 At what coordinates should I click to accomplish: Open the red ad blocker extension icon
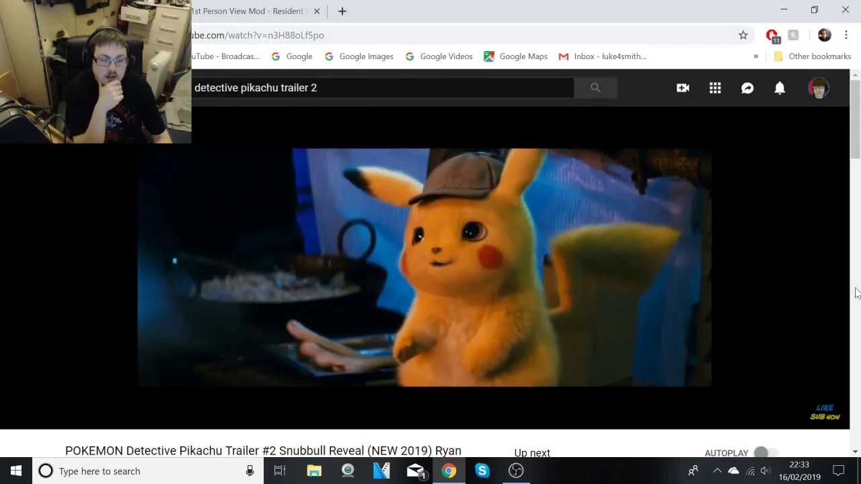coord(772,36)
